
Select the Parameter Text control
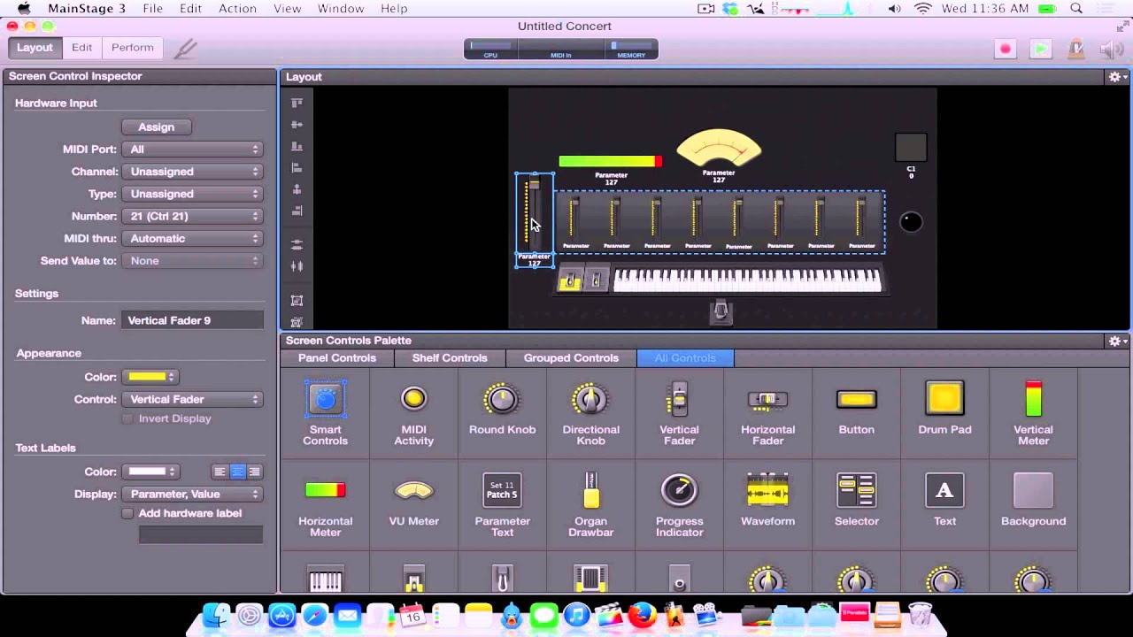502,490
